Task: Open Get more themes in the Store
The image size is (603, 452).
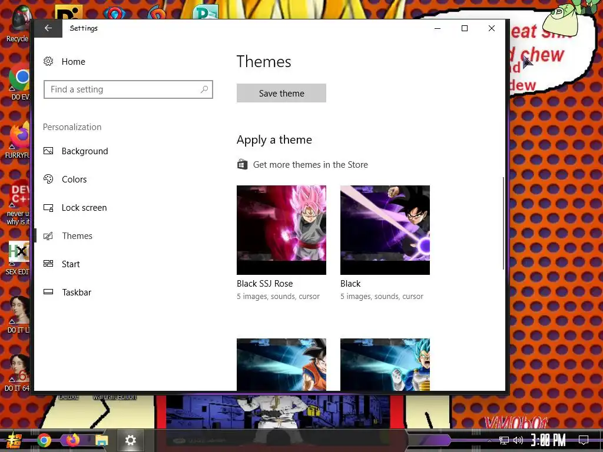Action: (310, 165)
